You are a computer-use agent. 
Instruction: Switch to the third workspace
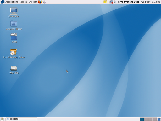click(x=150, y=119)
